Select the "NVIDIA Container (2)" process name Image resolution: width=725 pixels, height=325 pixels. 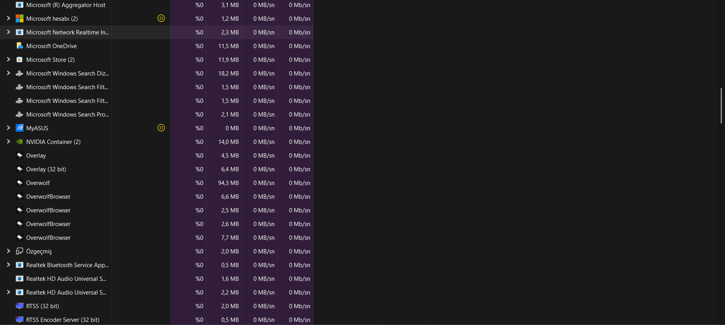coord(53,142)
